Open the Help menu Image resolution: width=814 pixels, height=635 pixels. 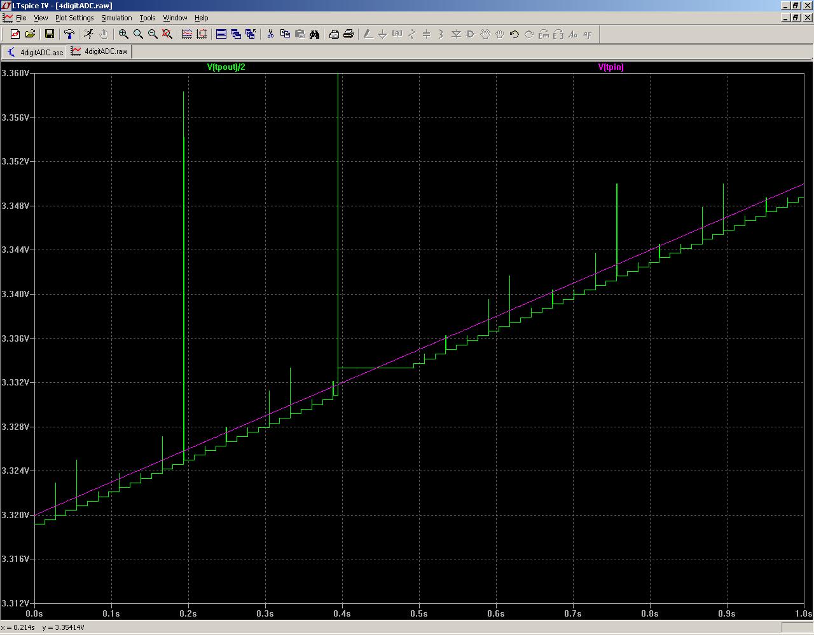[x=201, y=18]
